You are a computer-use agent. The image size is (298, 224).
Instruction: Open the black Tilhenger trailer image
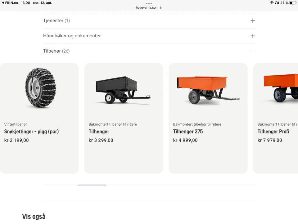click(x=123, y=90)
